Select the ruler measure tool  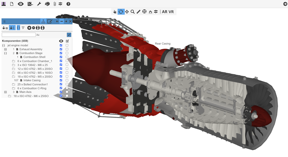pyautogui.click(x=138, y=12)
